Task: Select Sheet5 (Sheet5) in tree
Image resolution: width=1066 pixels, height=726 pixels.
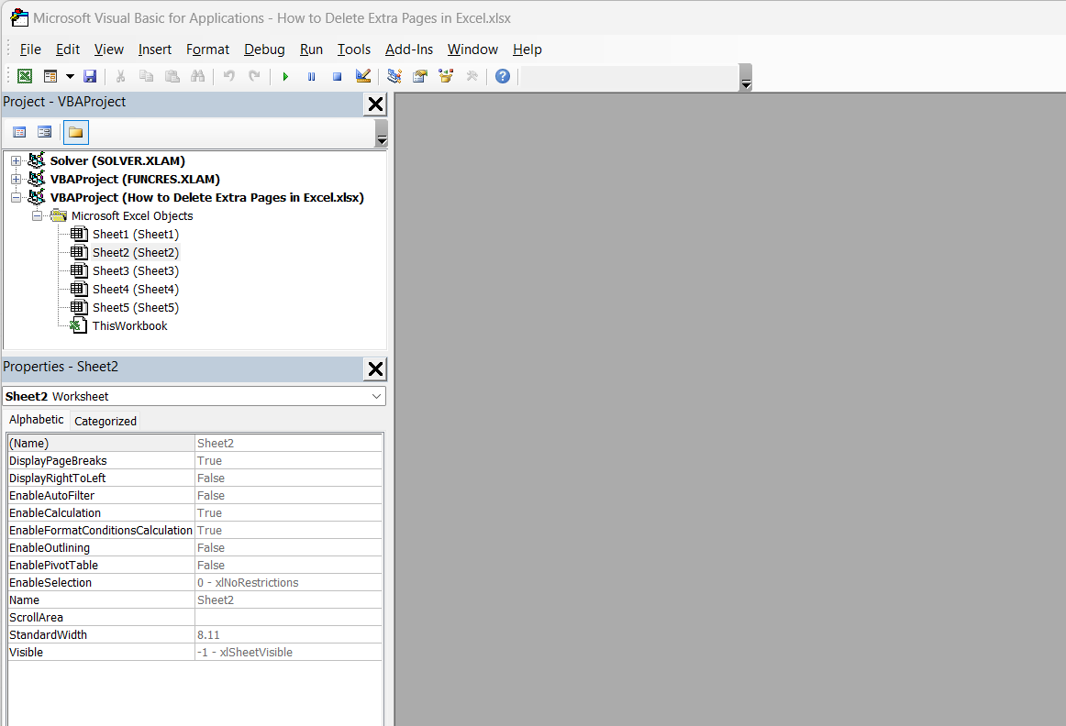Action: (x=135, y=308)
